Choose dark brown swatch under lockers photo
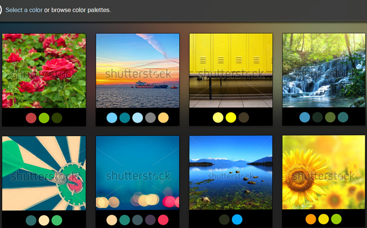Image resolution: width=367 pixels, height=228 pixels. (x=244, y=117)
